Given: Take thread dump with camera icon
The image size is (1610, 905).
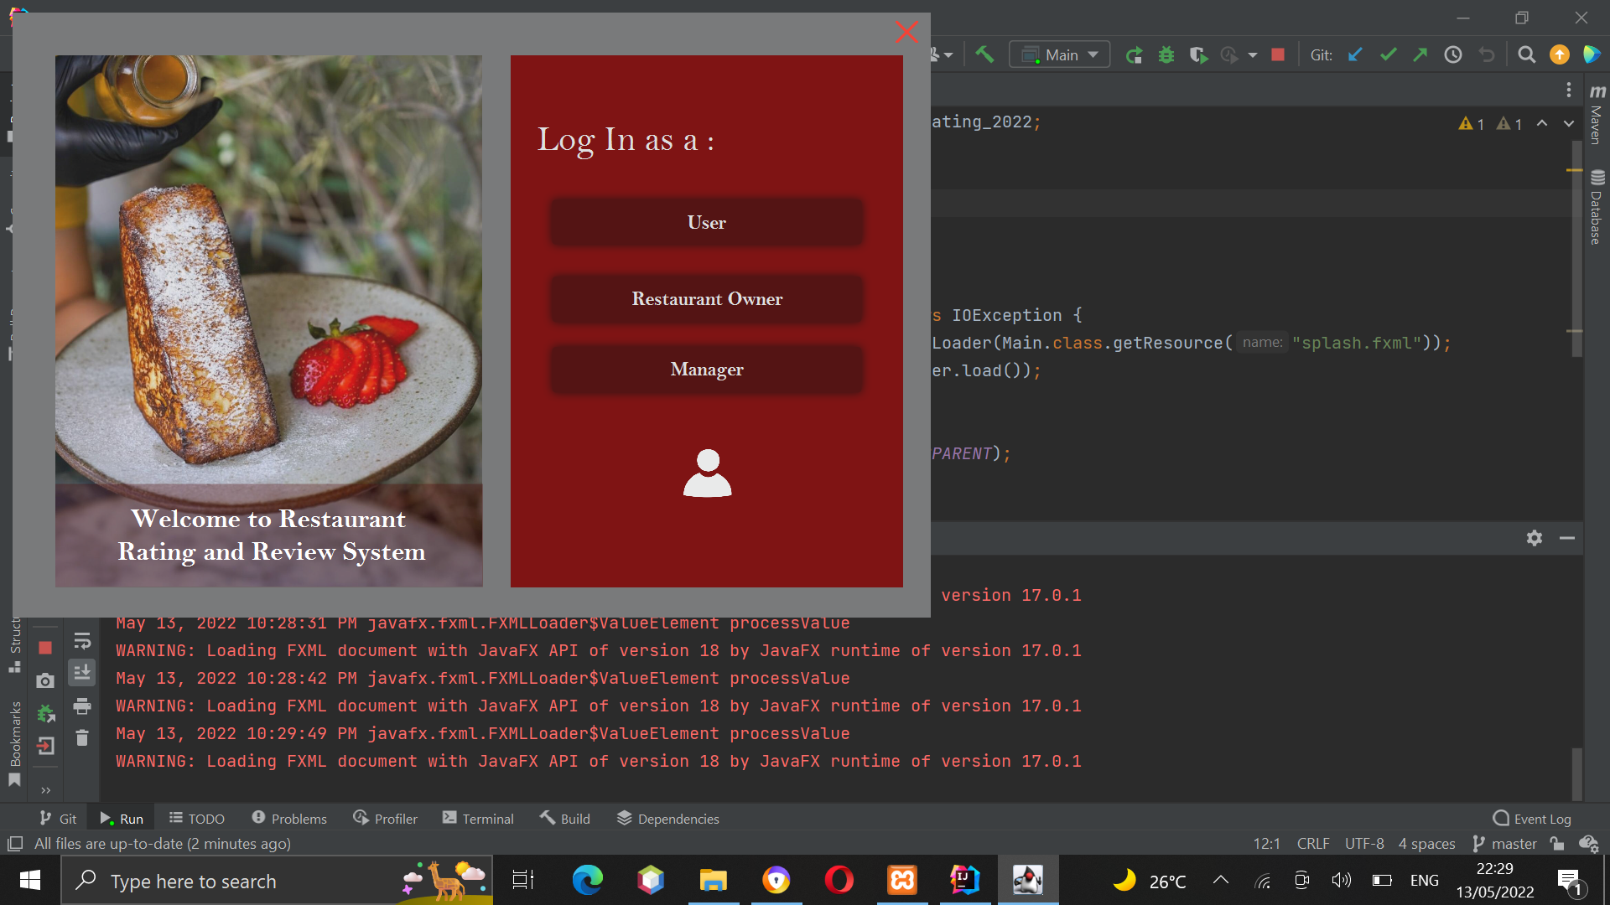Looking at the screenshot, I should coord(44,680).
